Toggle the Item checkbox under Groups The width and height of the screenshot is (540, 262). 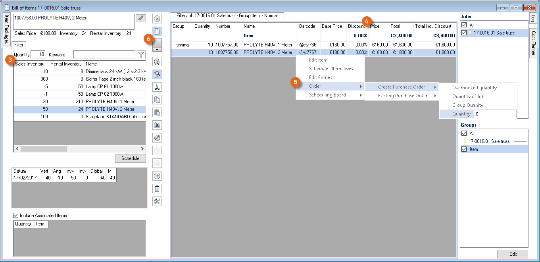[x=464, y=149]
